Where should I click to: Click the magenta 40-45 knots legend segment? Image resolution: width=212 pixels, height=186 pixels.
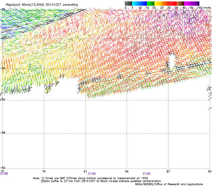pos(188,3)
